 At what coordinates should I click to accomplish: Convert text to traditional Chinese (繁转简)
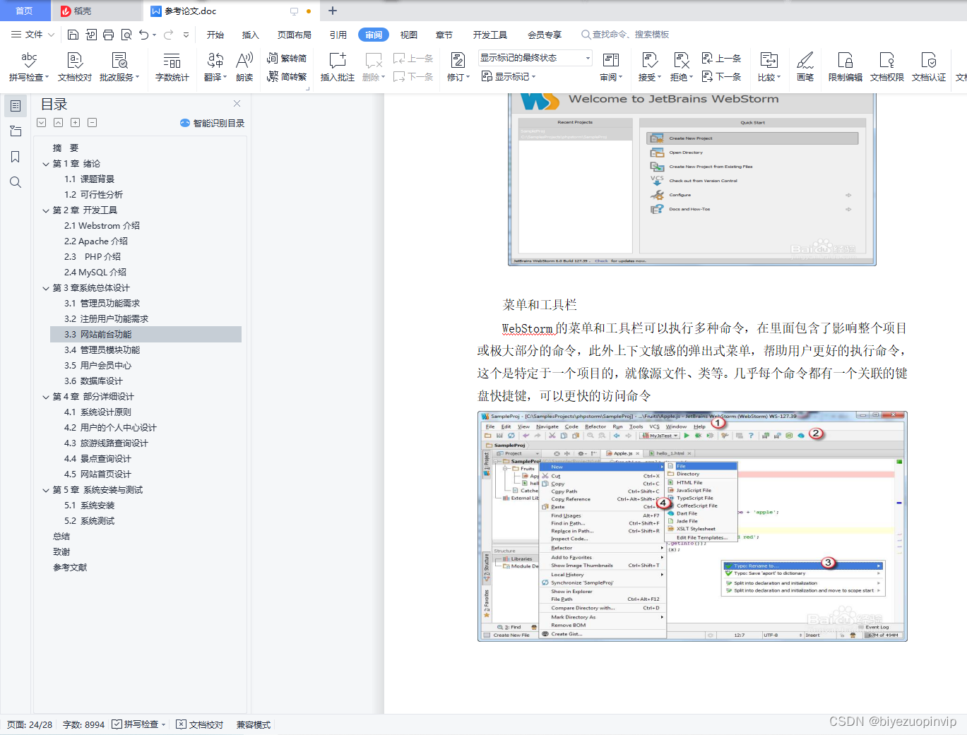(287, 58)
